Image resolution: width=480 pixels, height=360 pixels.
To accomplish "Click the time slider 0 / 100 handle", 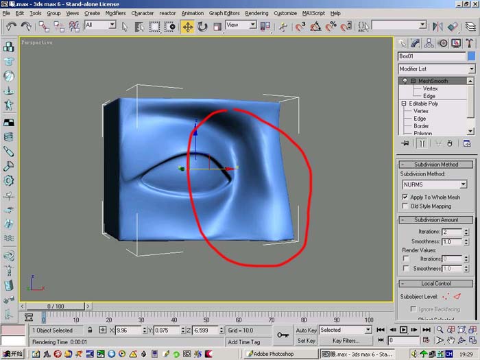I will point(56,306).
